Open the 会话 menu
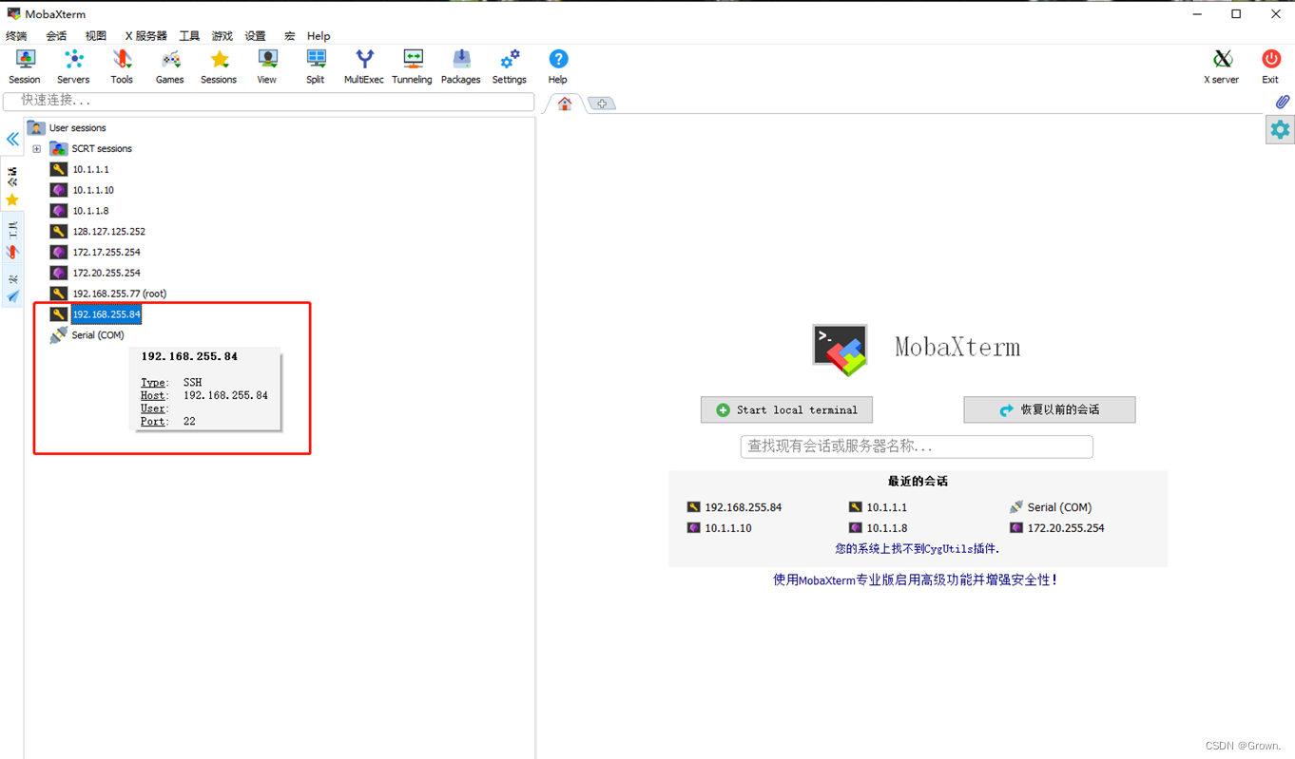Viewport: 1295px width, 759px height. [x=56, y=36]
